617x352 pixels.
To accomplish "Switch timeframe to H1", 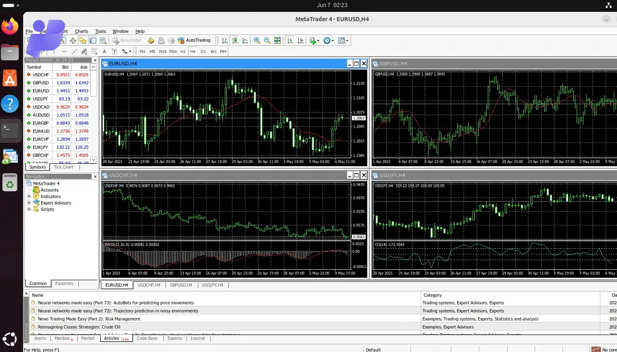I will click(x=183, y=51).
